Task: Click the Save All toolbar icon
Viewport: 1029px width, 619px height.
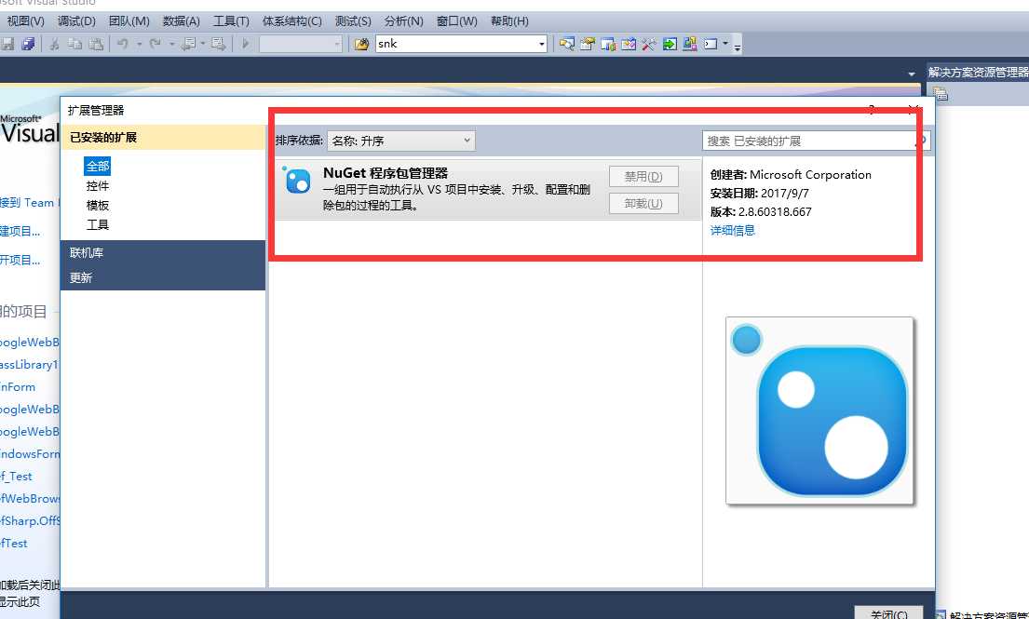Action: [28, 44]
